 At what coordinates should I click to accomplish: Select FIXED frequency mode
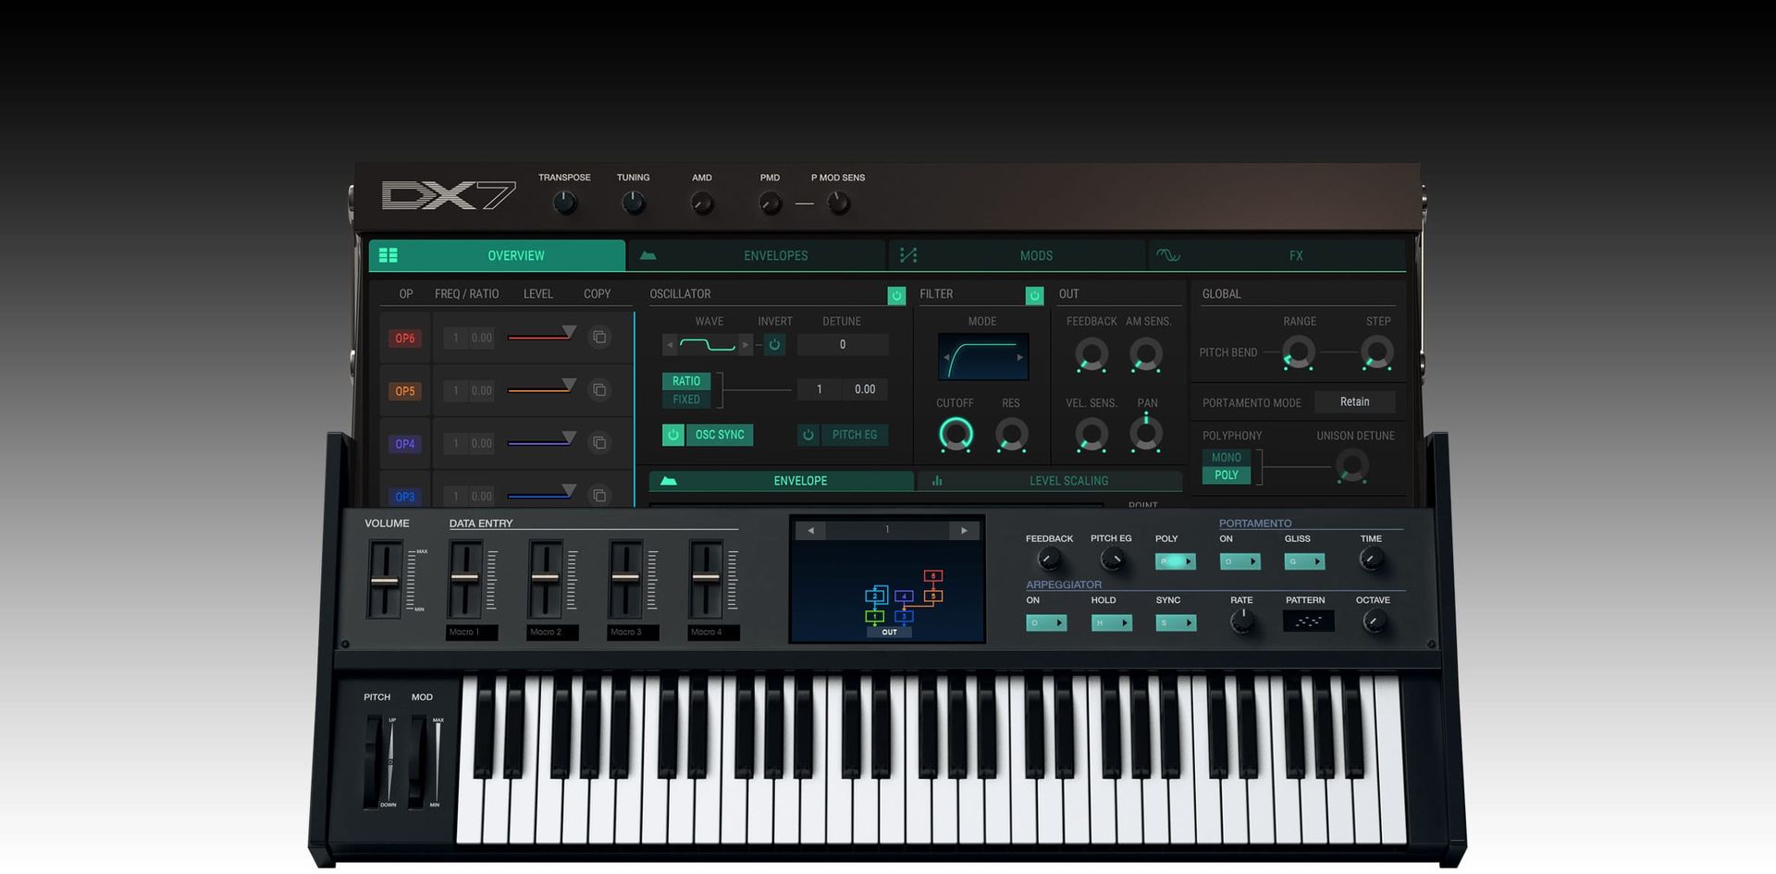tap(685, 400)
